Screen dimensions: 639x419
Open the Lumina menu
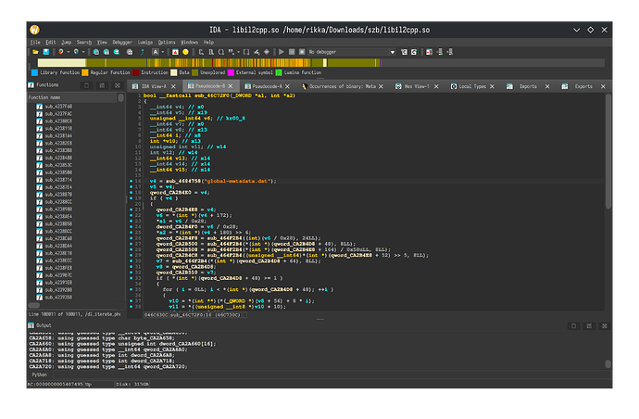(x=145, y=42)
